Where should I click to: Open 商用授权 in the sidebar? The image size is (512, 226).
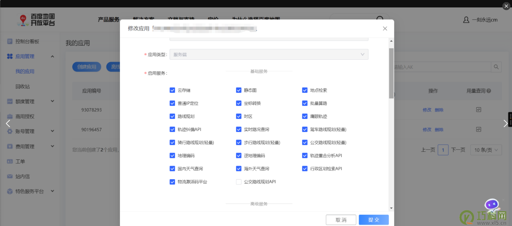click(25, 116)
